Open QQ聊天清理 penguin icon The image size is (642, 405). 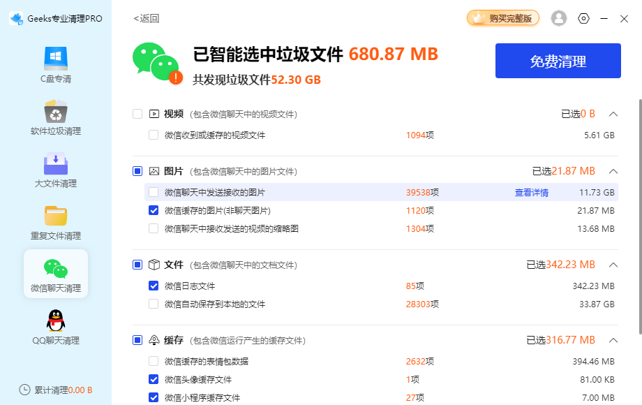[x=56, y=321]
